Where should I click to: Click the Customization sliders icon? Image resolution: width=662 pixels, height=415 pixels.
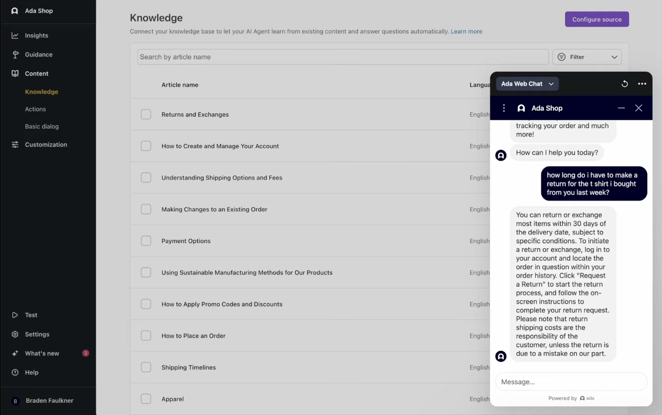[15, 145]
